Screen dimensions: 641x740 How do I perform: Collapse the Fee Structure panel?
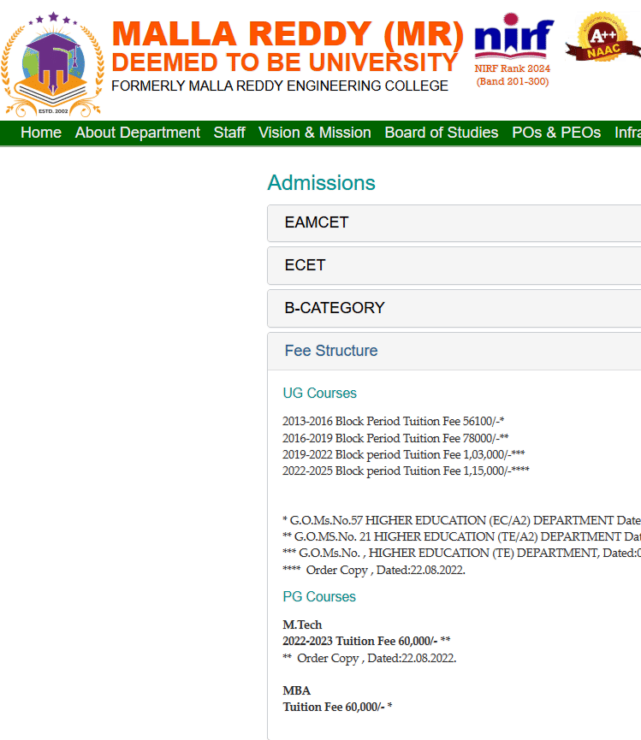331,351
